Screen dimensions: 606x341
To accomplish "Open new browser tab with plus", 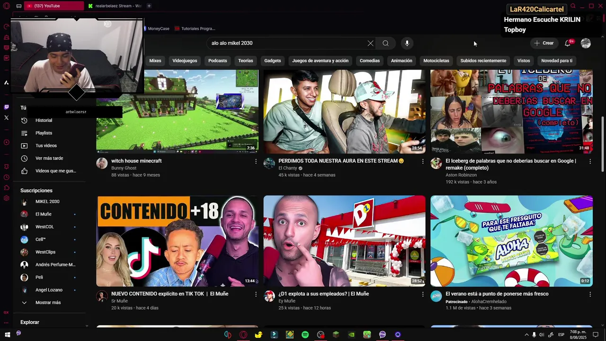I will [149, 6].
